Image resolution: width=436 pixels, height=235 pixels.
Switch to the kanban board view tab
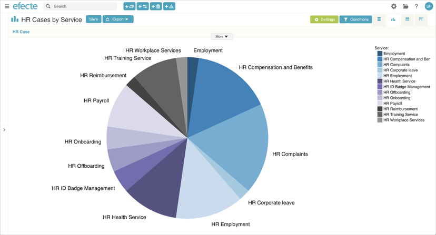(x=421, y=19)
